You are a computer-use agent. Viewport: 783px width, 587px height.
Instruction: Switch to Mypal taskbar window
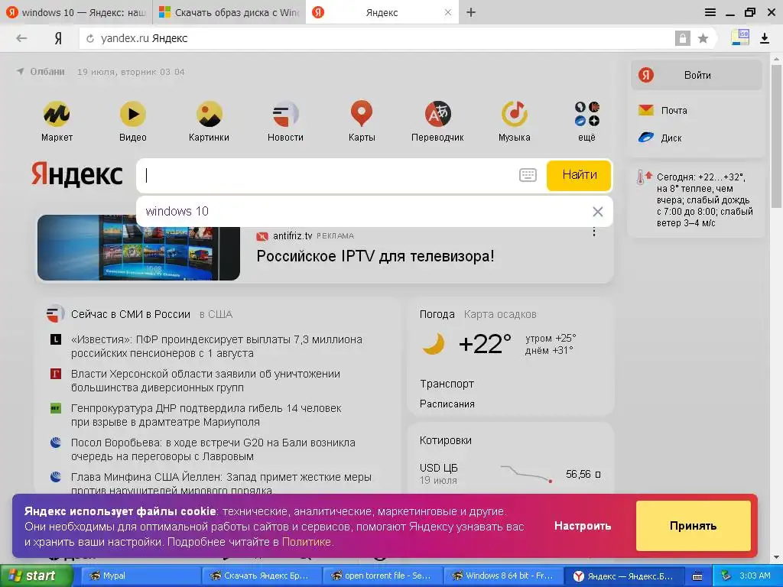tap(141, 576)
